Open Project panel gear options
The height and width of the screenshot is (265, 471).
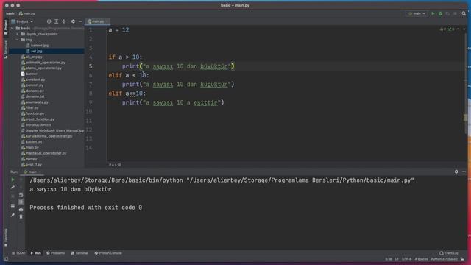tap(73, 21)
